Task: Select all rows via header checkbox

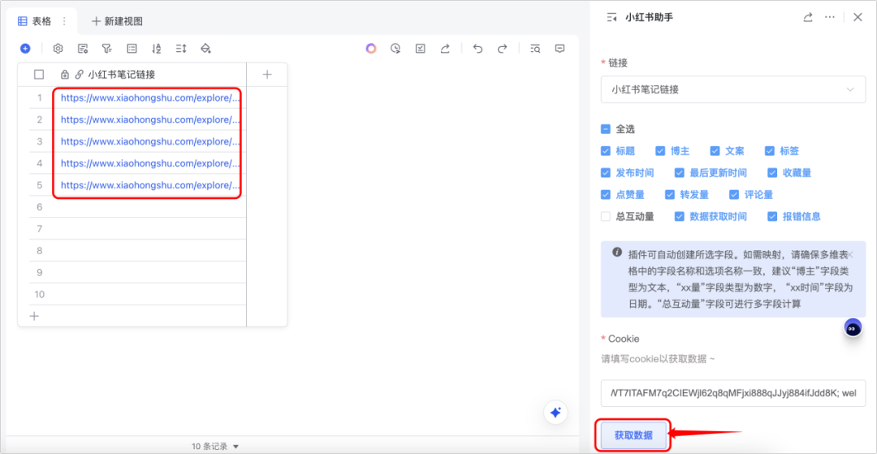Action: pos(39,75)
